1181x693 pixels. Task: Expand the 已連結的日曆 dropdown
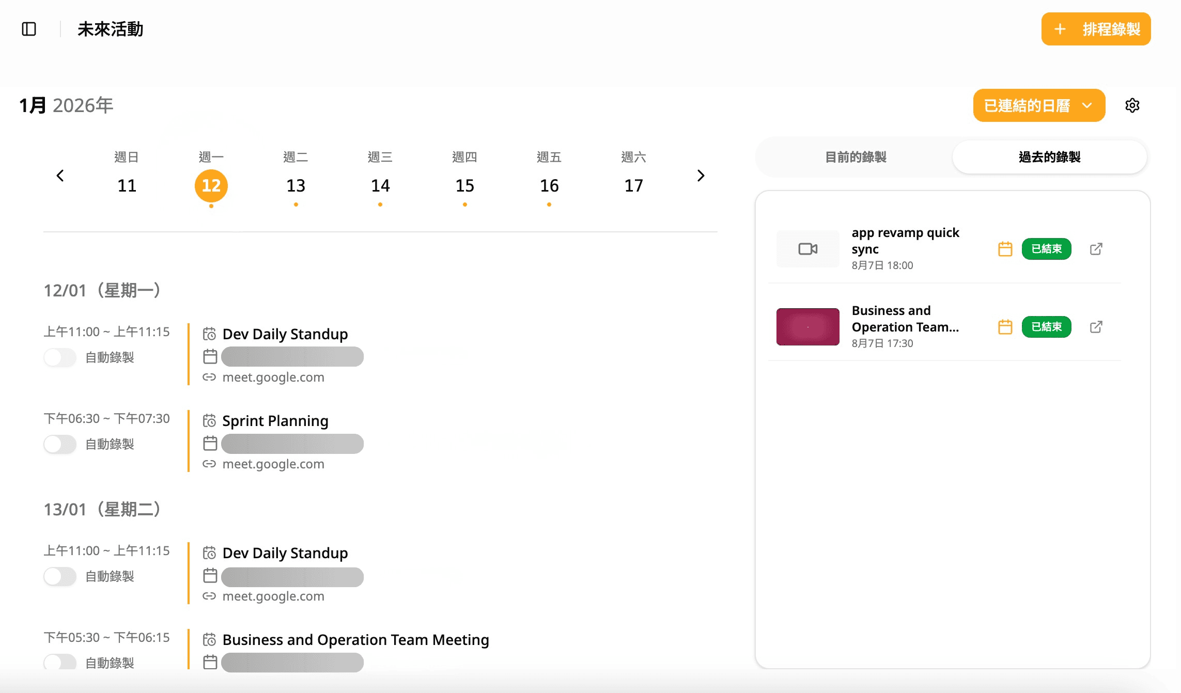(1038, 105)
